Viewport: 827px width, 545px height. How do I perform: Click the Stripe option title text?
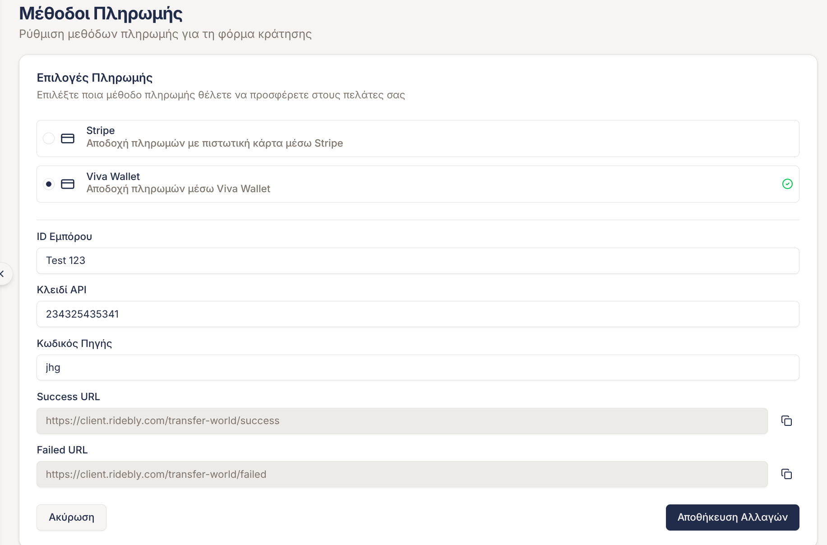[101, 130]
